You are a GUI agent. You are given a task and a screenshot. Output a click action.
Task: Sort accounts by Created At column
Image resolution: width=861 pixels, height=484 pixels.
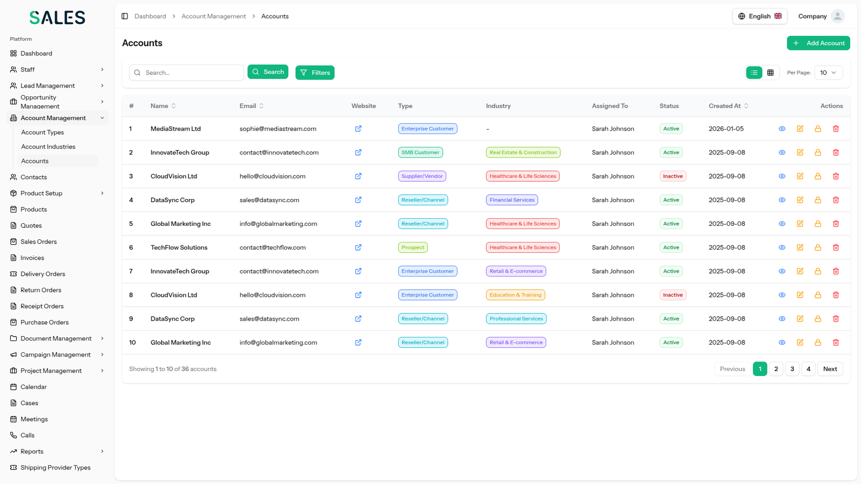(x=728, y=106)
